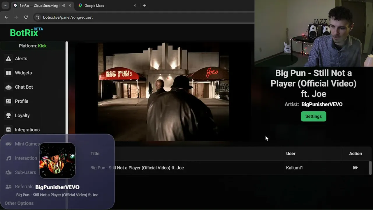This screenshot has height=210, width=373.
Task: Open a new browser tab
Action: coord(145,6)
